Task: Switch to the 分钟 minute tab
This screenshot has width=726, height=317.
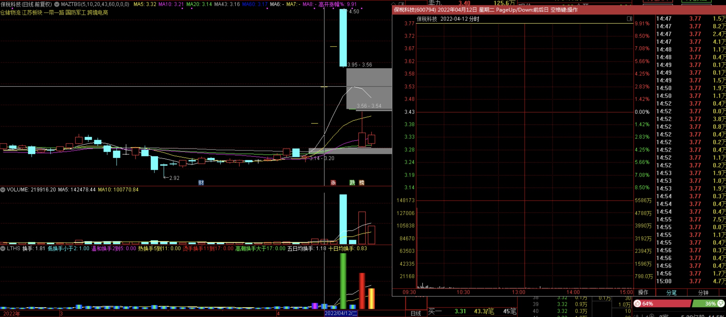Action: pyautogui.click(x=703, y=292)
